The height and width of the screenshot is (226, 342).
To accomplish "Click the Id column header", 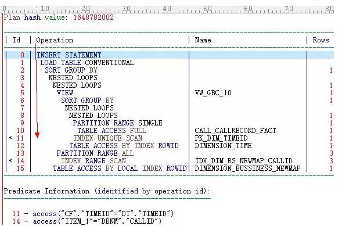I will point(16,40).
